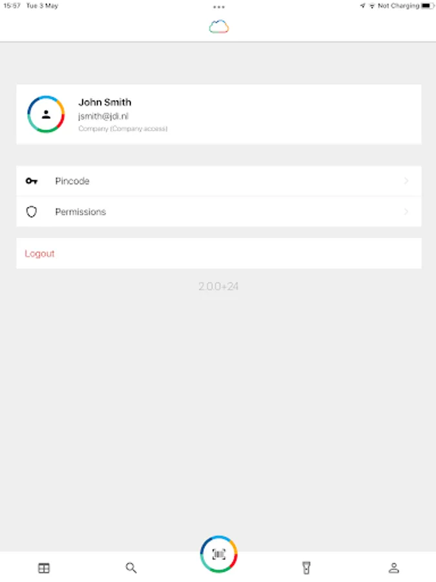Click the key icon beside Pincode
The width and height of the screenshot is (436, 582).
tap(32, 181)
